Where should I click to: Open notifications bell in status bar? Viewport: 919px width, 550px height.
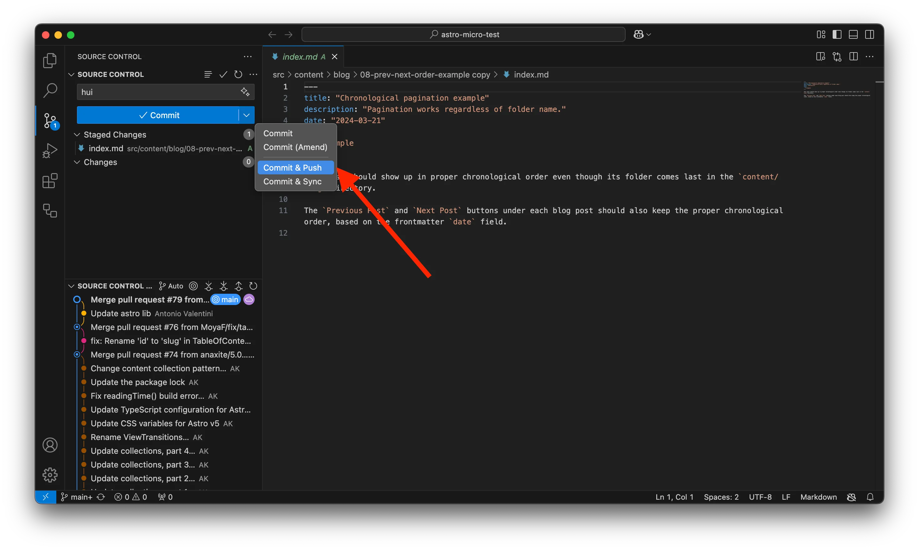point(870,497)
